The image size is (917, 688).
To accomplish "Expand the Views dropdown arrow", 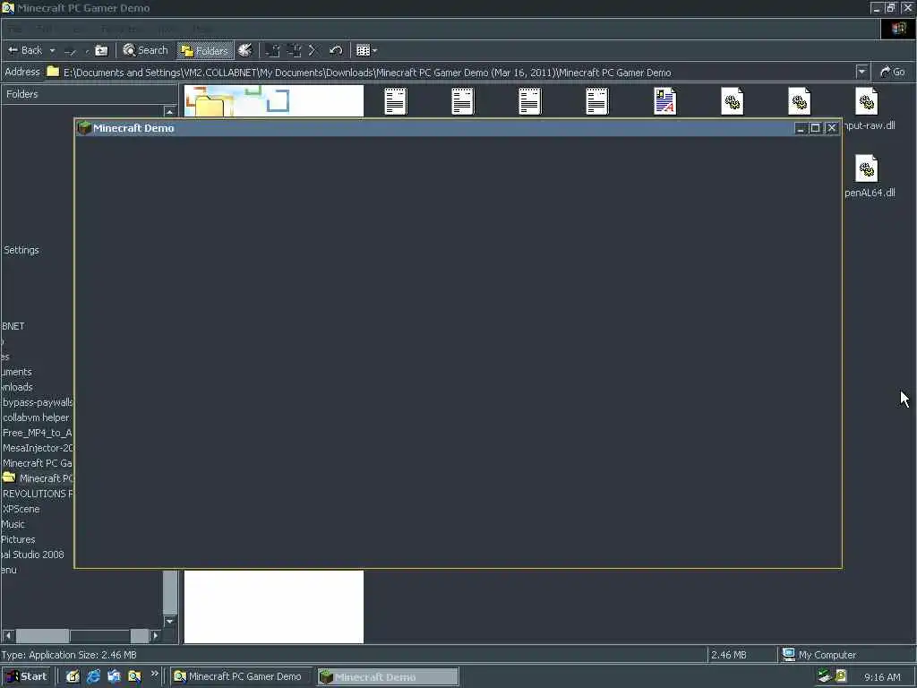I will click(374, 51).
